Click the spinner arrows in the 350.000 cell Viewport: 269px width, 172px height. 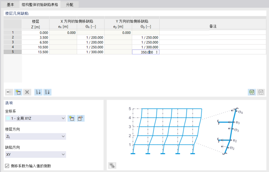point(157,52)
